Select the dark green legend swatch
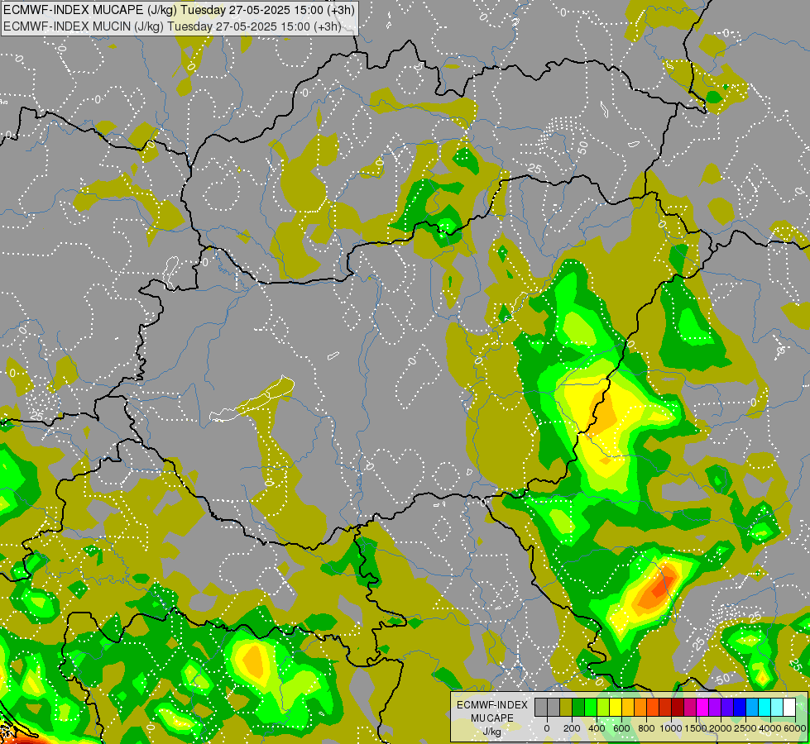 [x=578, y=708]
